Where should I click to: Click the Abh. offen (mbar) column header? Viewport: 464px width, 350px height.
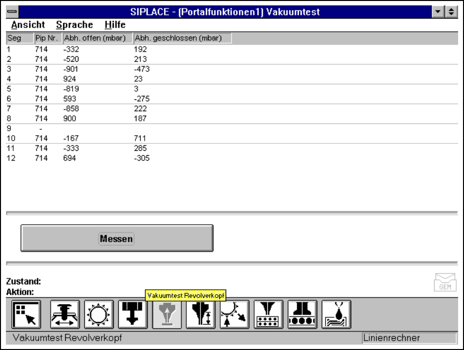98,38
